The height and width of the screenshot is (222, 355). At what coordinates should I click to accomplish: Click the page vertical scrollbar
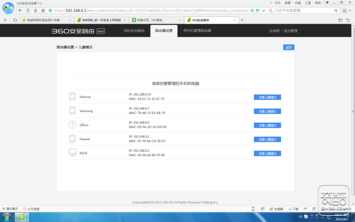click(353, 111)
